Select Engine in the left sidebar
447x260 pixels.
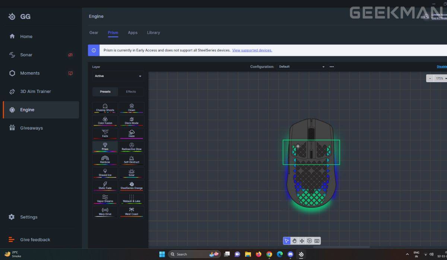tap(41, 110)
